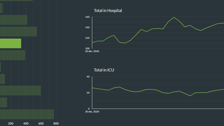Click the 400 label on the bar chart axis
The height and width of the screenshot is (126, 224).
click(x=26, y=123)
